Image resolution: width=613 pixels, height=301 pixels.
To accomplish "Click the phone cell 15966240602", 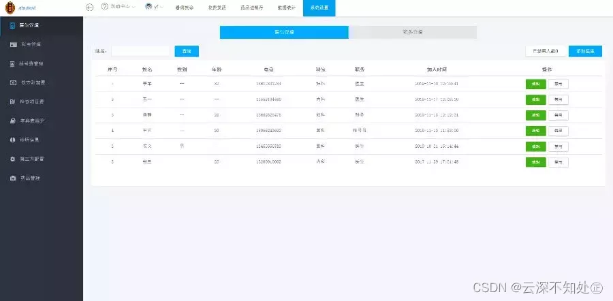I will point(268,131).
